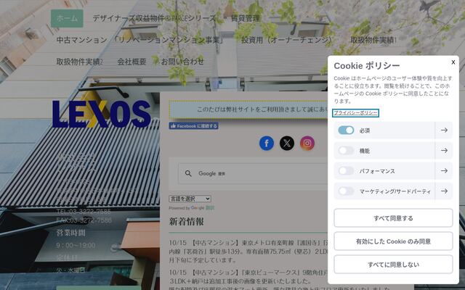Toggle the 必須 cookie switch
Screen dimensions: 465x290
pyautogui.click(x=346, y=130)
